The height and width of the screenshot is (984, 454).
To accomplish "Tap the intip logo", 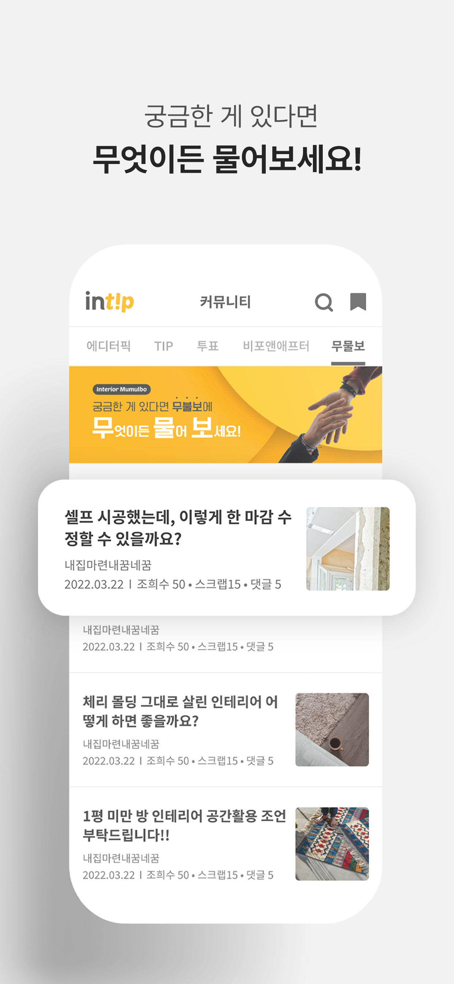I will click(x=110, y=301).
